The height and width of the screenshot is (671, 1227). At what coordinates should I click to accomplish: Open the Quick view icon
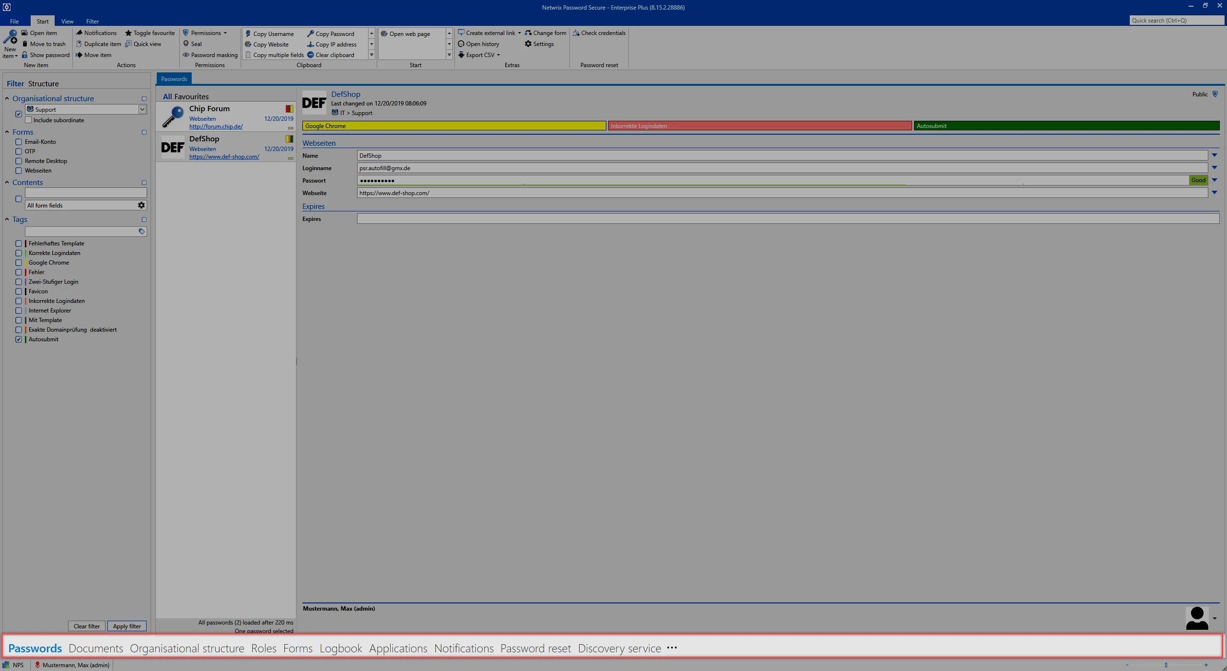point(128,44)
